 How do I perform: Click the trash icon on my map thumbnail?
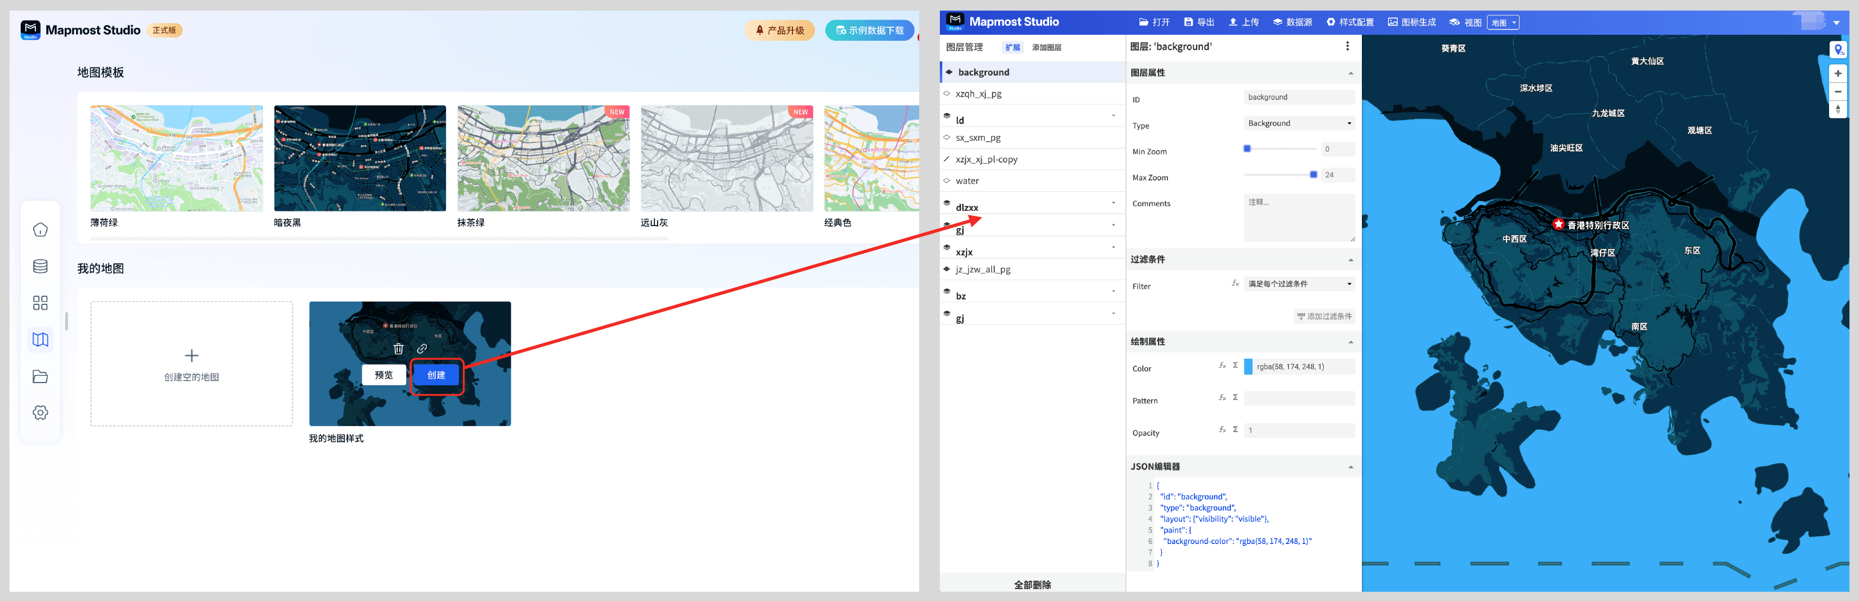coord(398,349)
